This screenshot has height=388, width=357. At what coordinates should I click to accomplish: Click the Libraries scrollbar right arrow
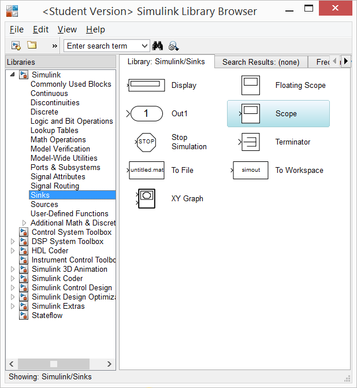click(x=109, y=364)
